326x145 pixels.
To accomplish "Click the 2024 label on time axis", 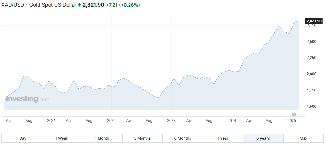I will click(x=232, y=120).
